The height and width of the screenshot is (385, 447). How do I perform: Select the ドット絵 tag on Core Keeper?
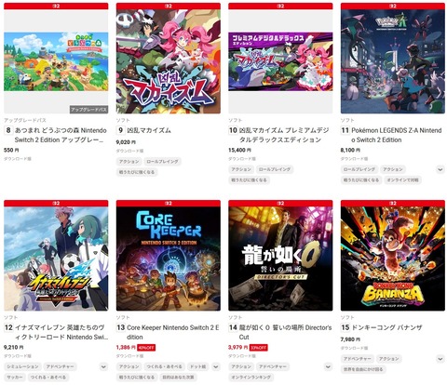[x=198, y=366]
